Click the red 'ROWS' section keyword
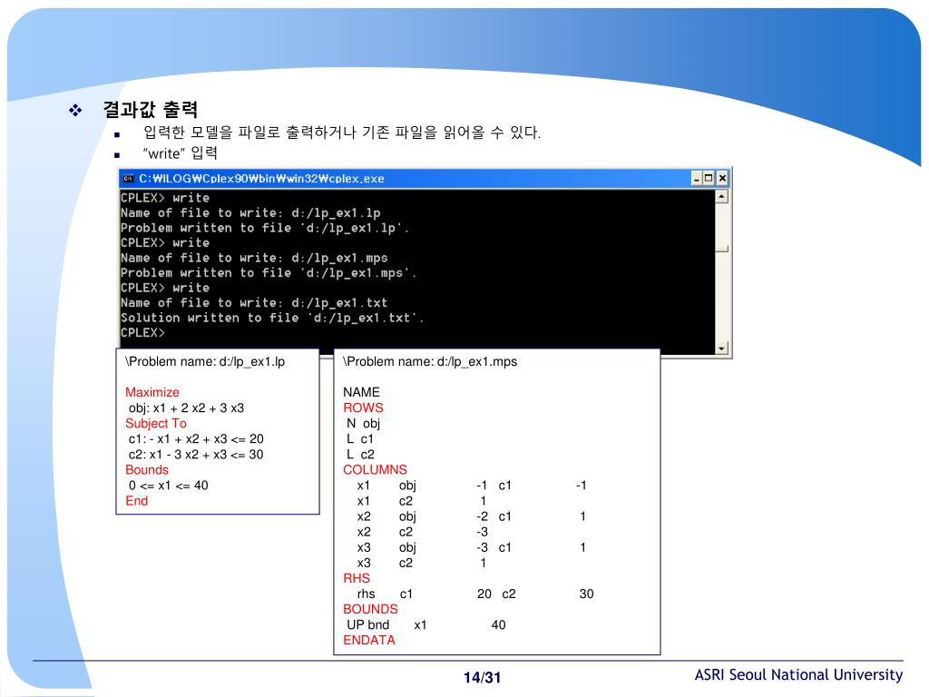929x697 pixels. tap(363, 407)
